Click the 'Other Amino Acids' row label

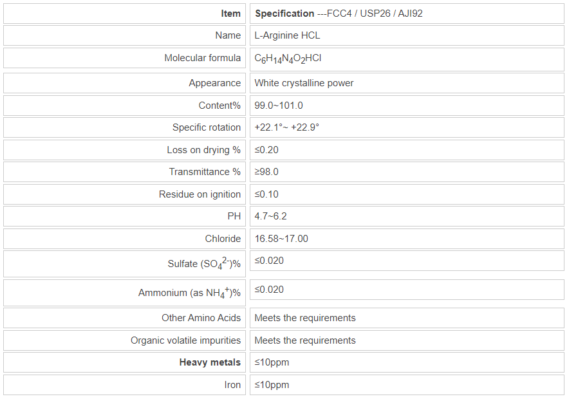pyautogui.click(x=201, y=318)
